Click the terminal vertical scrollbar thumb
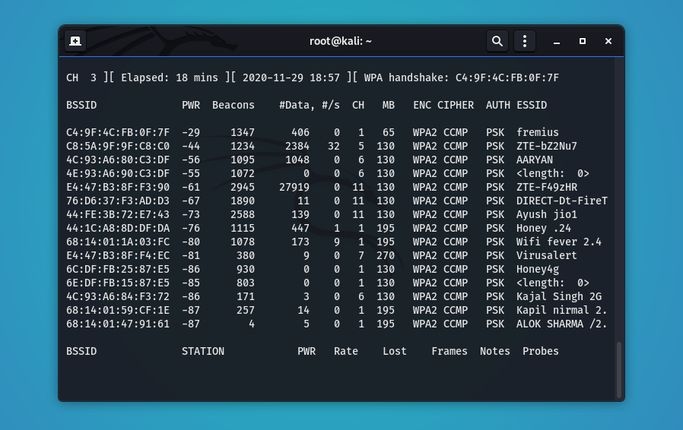This screenshot has height=430, width=683. (618, 370)
